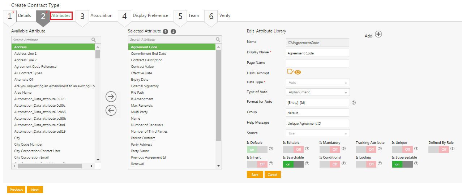
Task: Expand the Data Type dropdown
Action: pos(317,83)
